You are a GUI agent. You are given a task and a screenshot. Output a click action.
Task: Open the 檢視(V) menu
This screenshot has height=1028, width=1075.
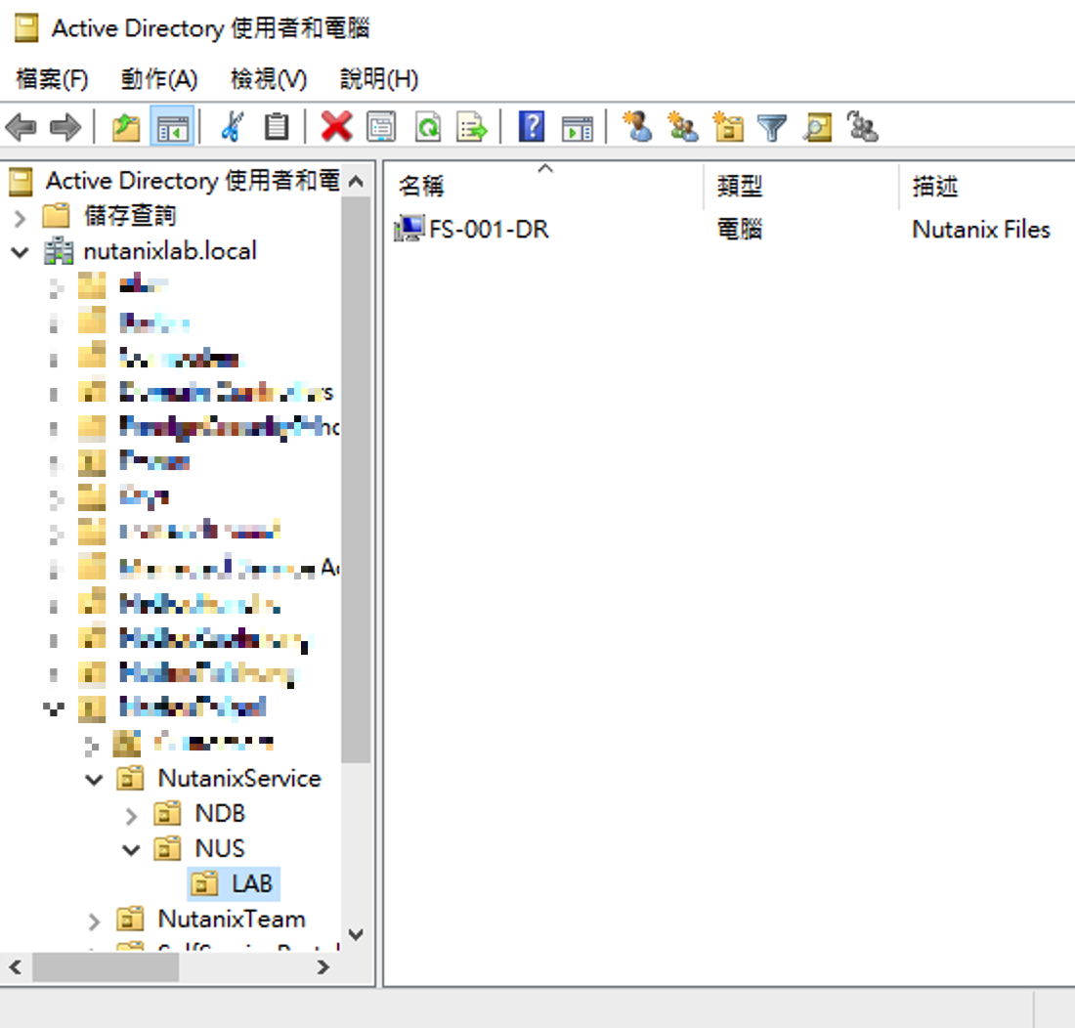tap(269, 79)
